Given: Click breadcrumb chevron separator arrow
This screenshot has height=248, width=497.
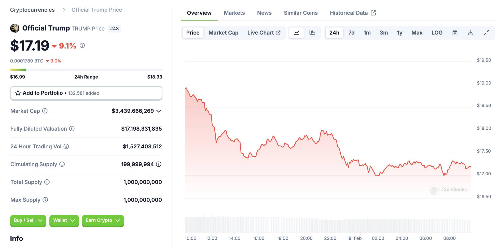Looking at the screenshot, I should [x=64, y=10].
